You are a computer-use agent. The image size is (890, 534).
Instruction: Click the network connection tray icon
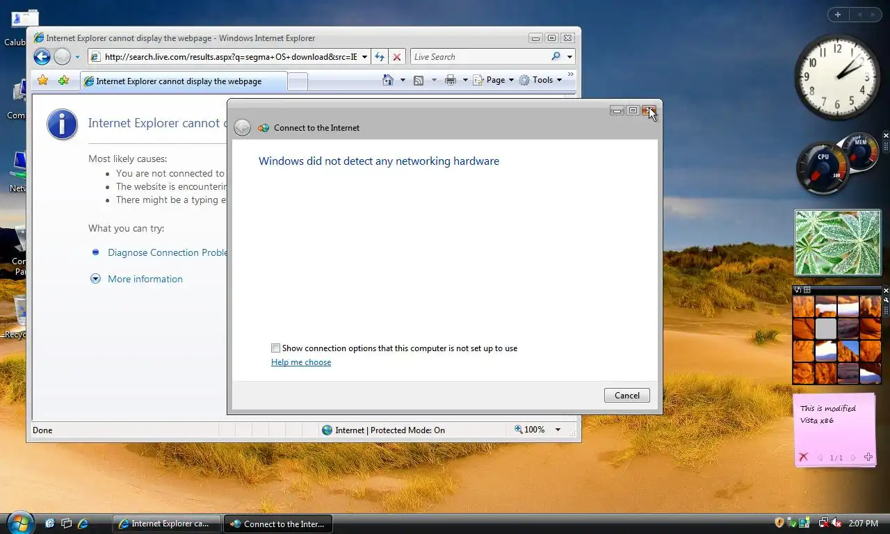click(824, 522)
